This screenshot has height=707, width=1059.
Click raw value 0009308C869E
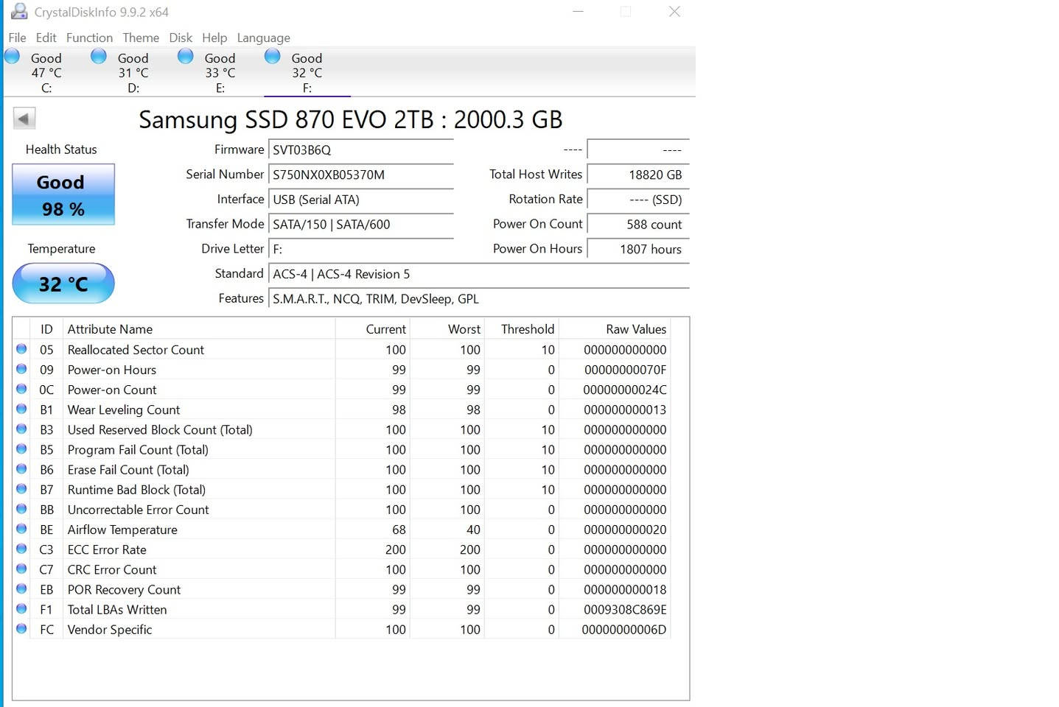[625, 610]
